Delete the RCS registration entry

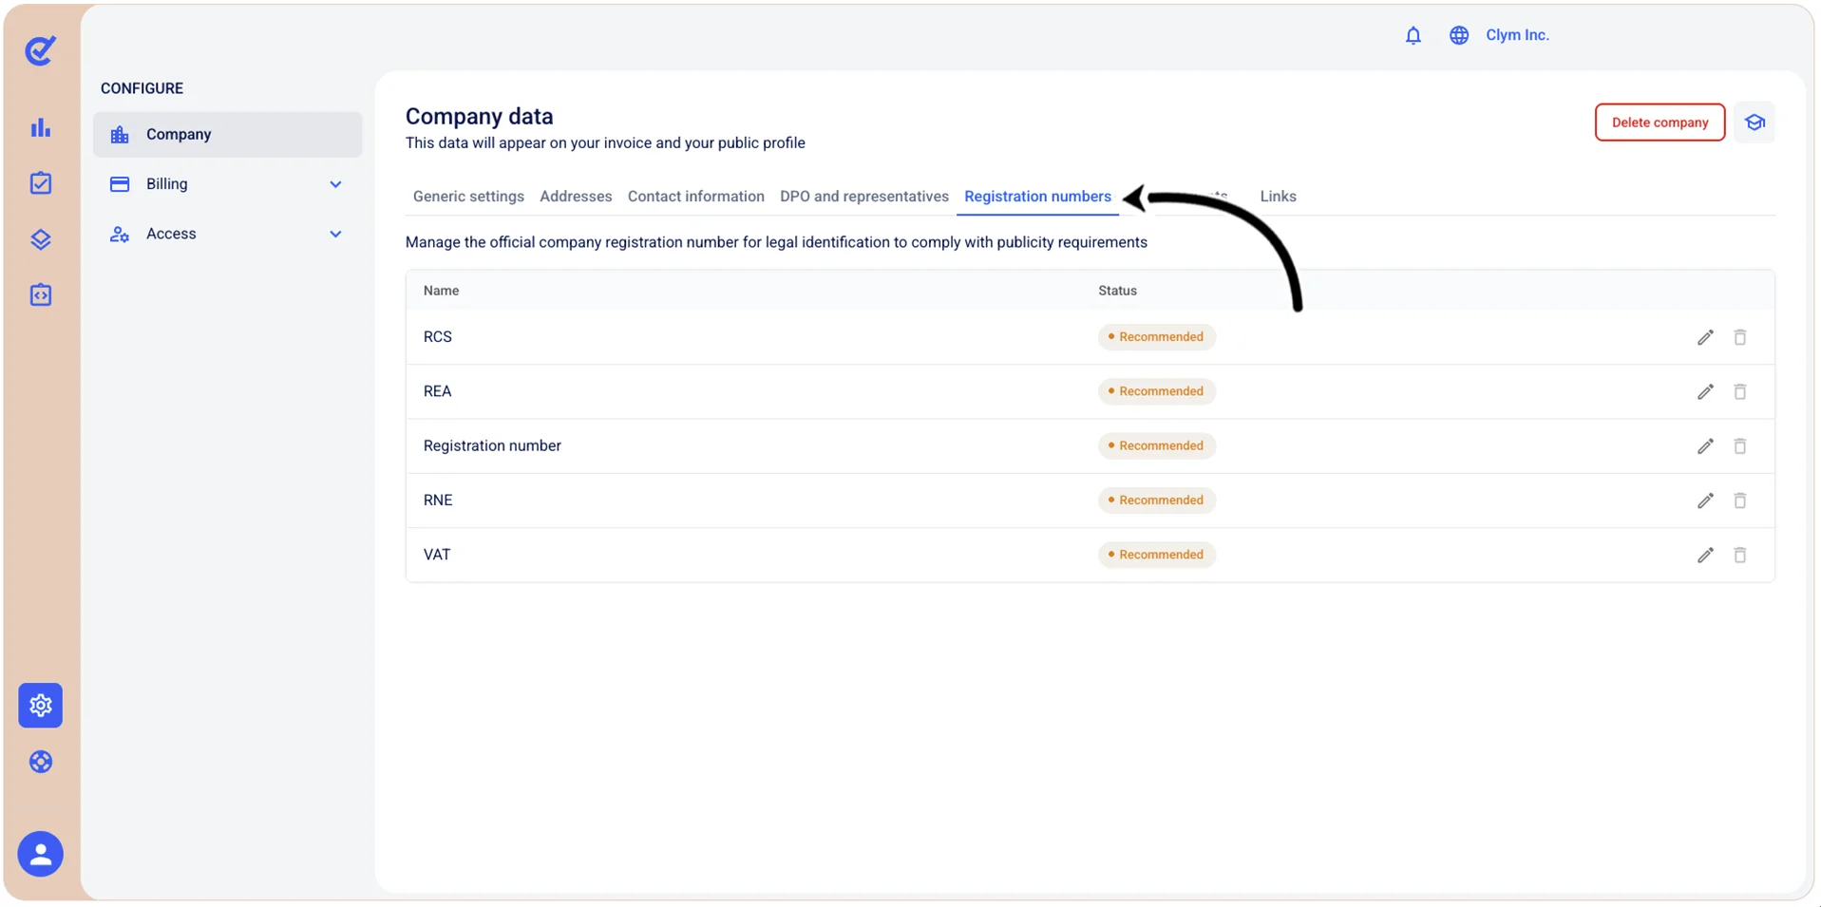pos(1740,337)
